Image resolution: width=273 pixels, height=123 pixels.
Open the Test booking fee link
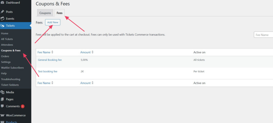pos(48,71)
